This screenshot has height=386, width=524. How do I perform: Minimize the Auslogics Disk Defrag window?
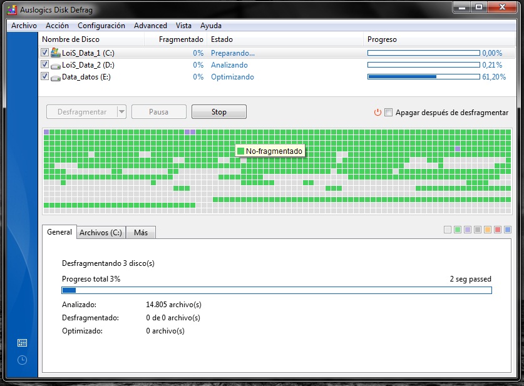[x=462, y=8]
